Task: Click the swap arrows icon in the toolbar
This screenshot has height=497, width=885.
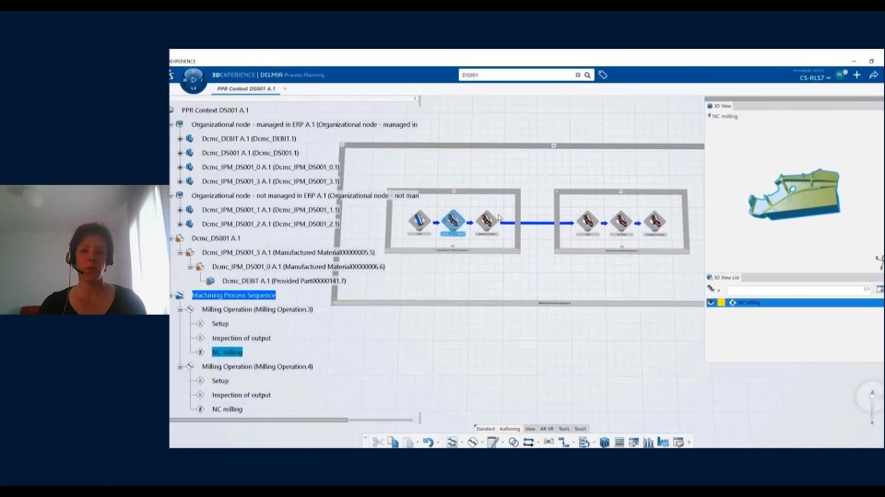Action: click(x=528, y=443)
